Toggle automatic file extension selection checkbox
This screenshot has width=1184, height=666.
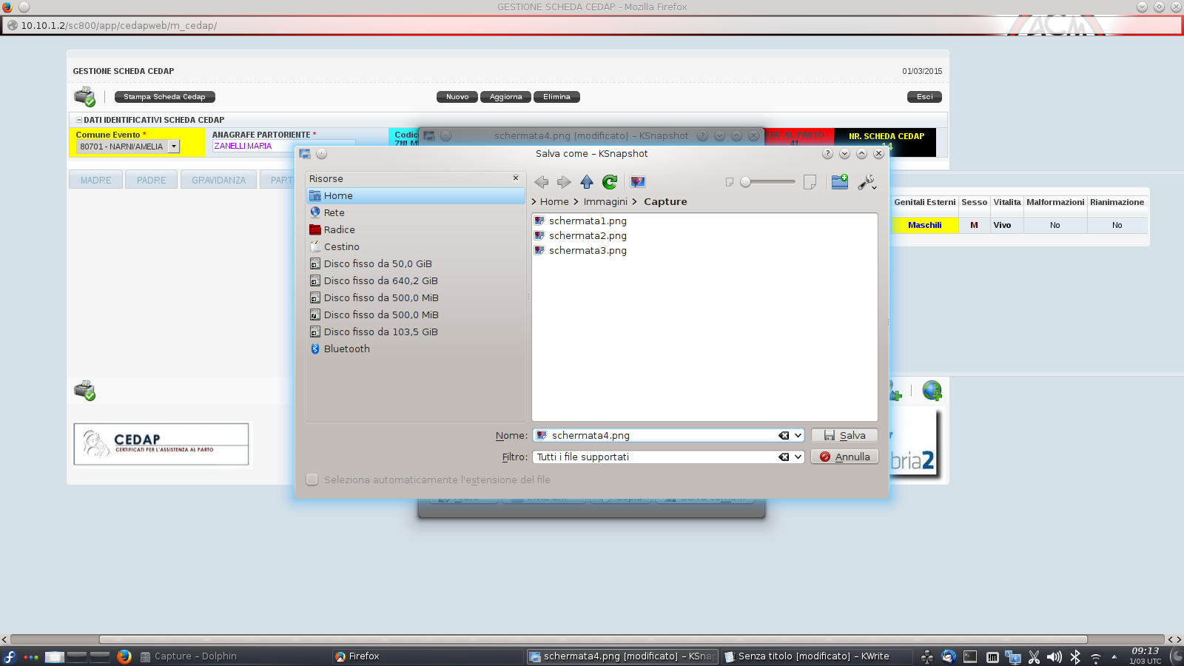(312, 480)
